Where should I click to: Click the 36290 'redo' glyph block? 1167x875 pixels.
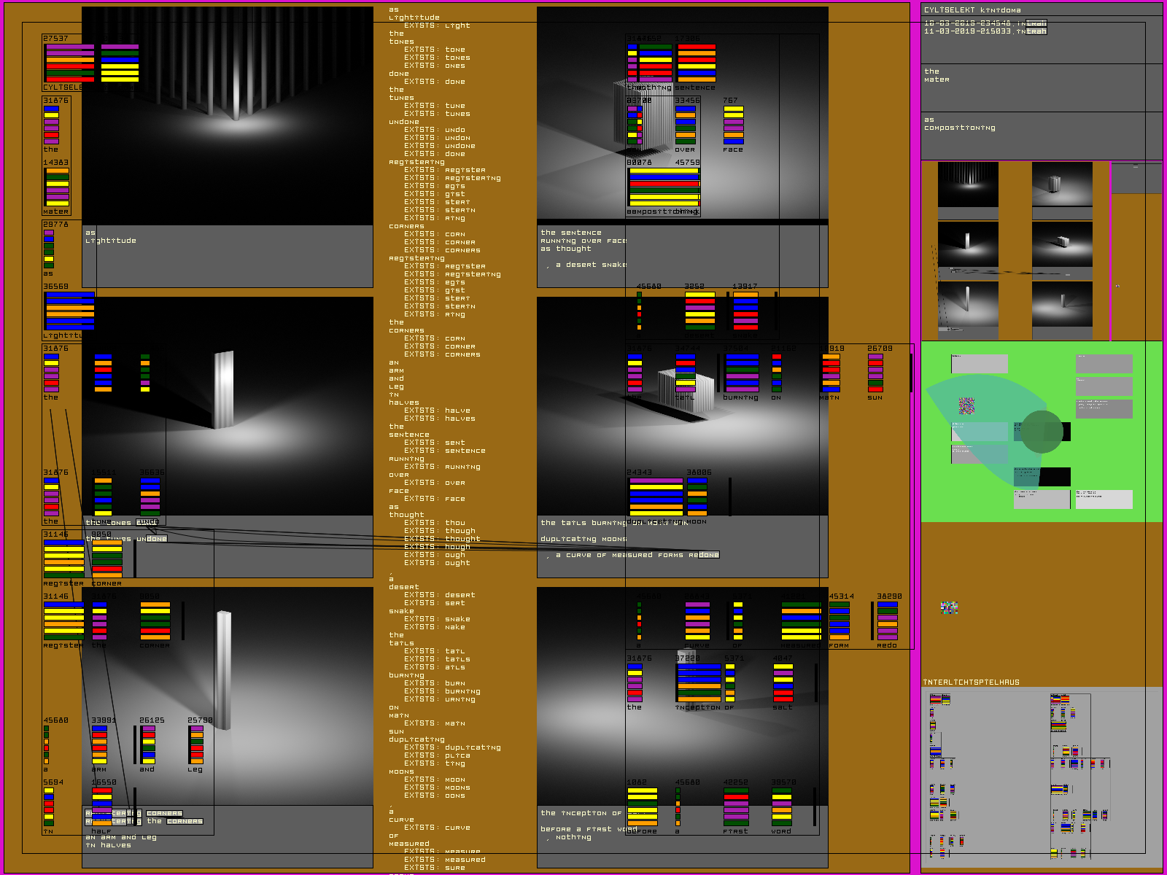point(887,621)
